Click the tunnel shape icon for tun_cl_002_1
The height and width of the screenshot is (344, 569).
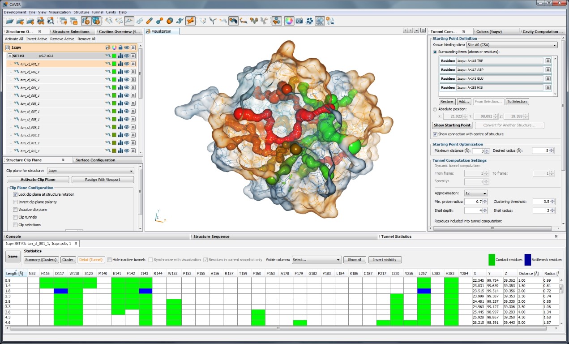pyautogui.click(x=108, y=72)
